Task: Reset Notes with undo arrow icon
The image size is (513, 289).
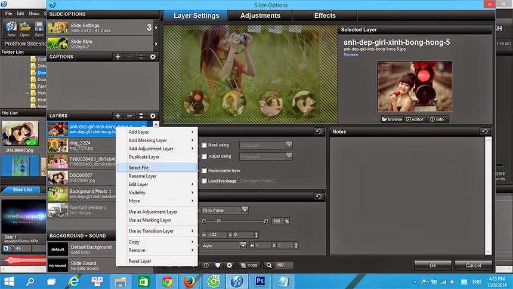Action: (485, 131)
